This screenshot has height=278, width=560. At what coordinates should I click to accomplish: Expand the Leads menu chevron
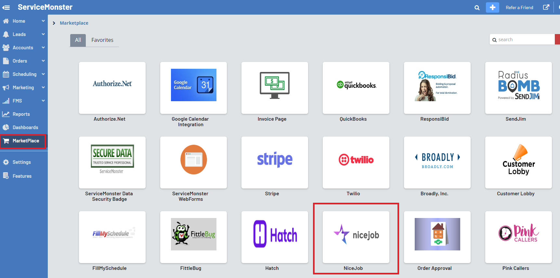pyautogui.click(x=43, y=34)
